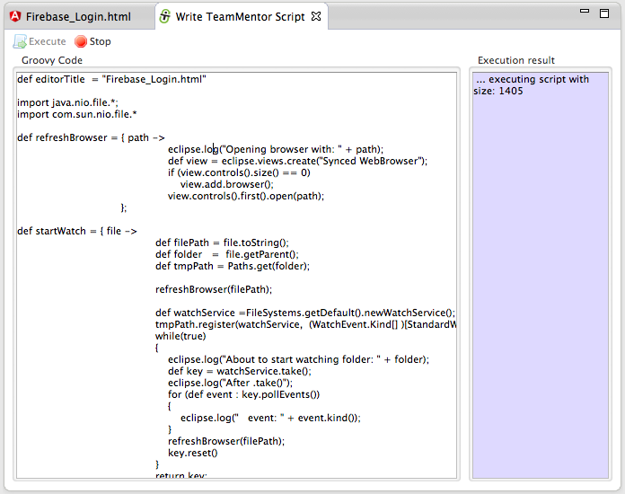Maximize the editor panel
The width and height of the screenshot is (625, 494).
[605, 13]
